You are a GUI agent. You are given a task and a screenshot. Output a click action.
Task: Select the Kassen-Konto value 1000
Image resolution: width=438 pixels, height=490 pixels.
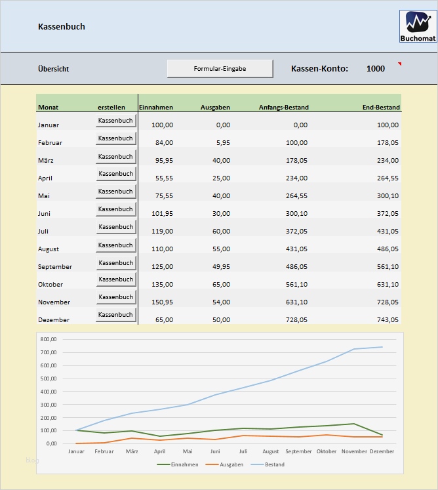(376, 69)
